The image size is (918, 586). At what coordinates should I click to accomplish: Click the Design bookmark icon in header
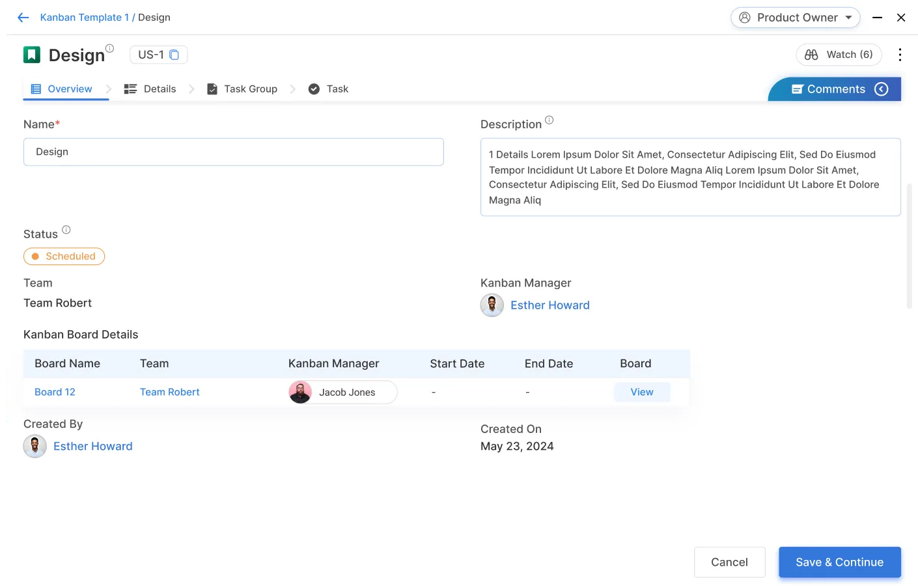click(x=31, y=55)
